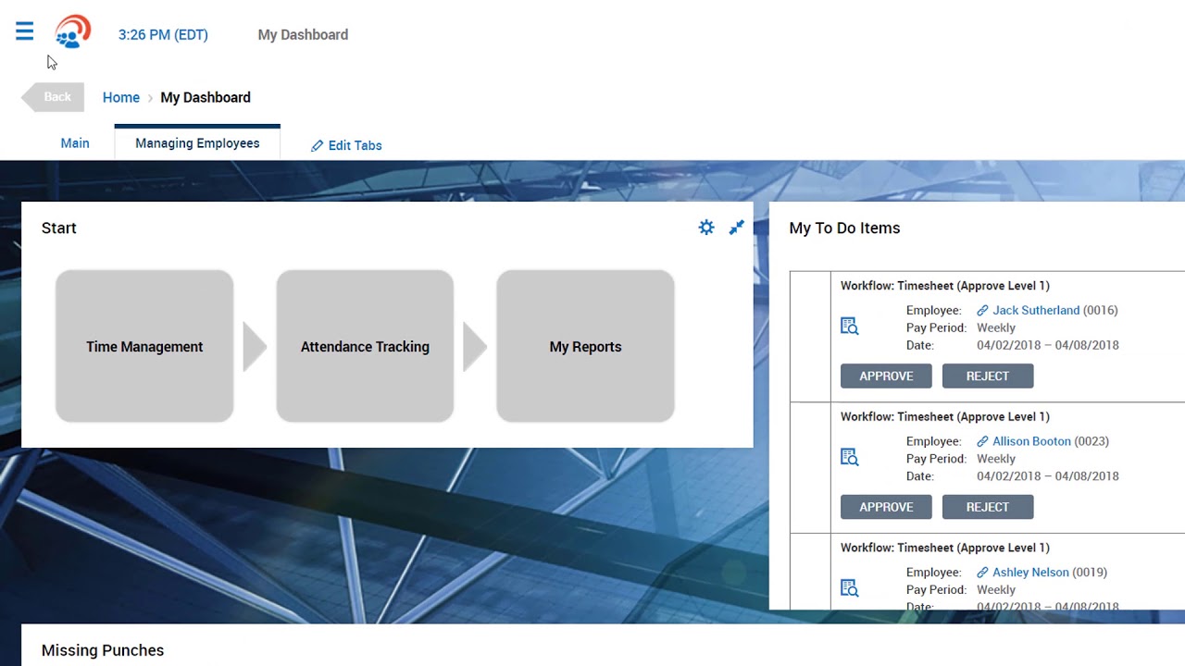The image size is (1185, 666).
Task: View timesheet details icon for Jack Sutherland
Action: (x=849, y=326)
